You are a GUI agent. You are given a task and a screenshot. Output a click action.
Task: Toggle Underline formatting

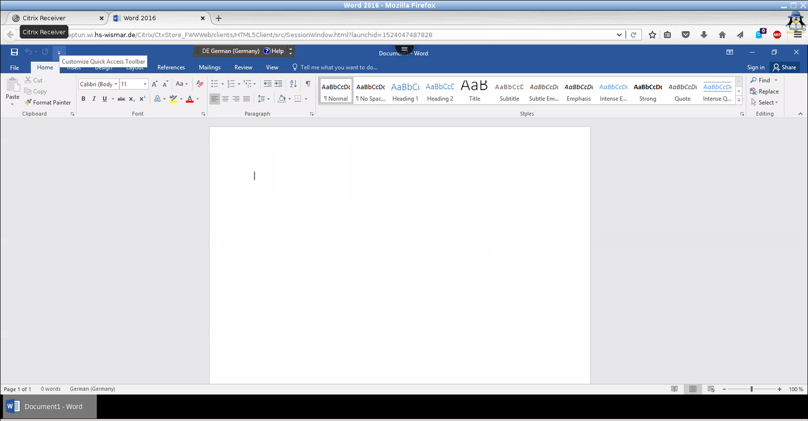click(x=104, y=99)
